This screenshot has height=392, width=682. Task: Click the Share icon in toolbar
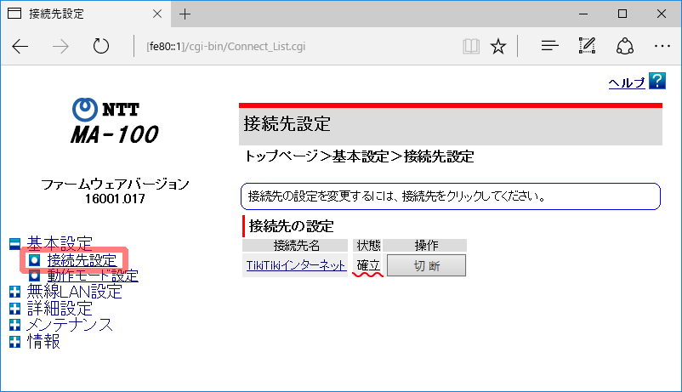[625, 46]
